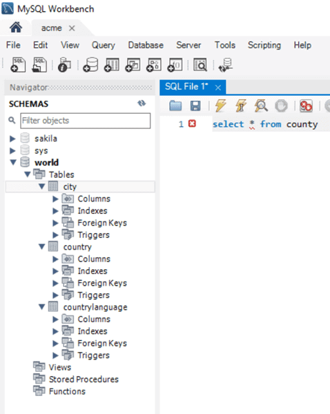330x414 pixels.
Task: Close the acme connection tab
Action: tap(72, 28)
